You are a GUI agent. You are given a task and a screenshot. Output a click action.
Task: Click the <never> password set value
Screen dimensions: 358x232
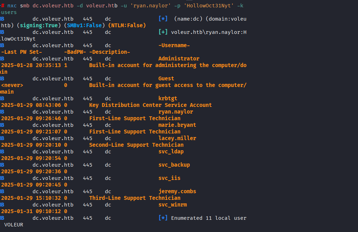click(x=12, y=85)
